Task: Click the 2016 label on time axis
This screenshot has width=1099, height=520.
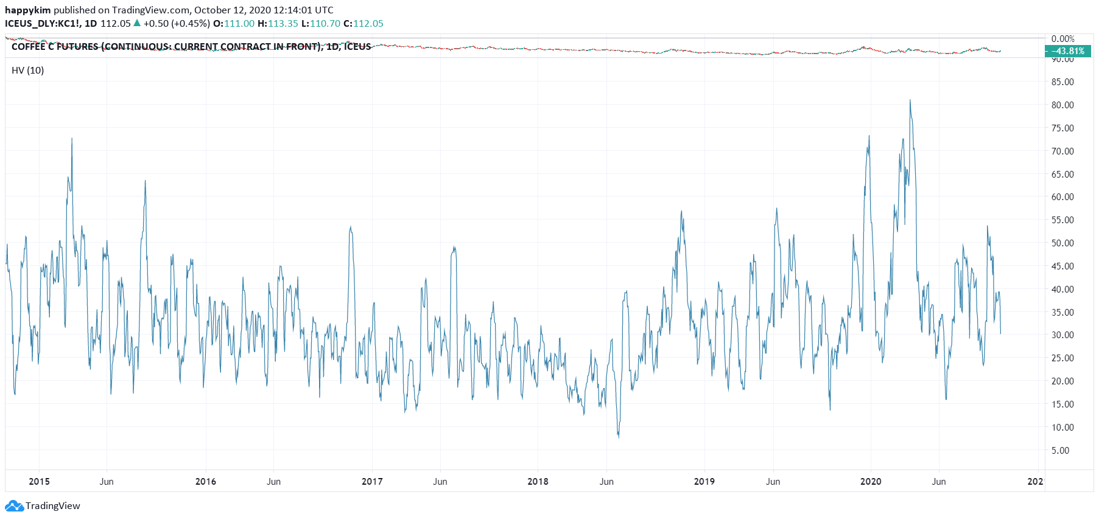Action: [206, 482]
